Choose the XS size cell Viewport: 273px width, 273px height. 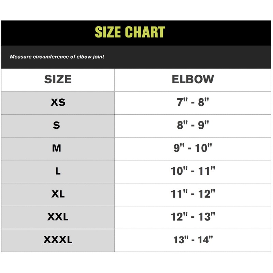click(x=58, y=102)
